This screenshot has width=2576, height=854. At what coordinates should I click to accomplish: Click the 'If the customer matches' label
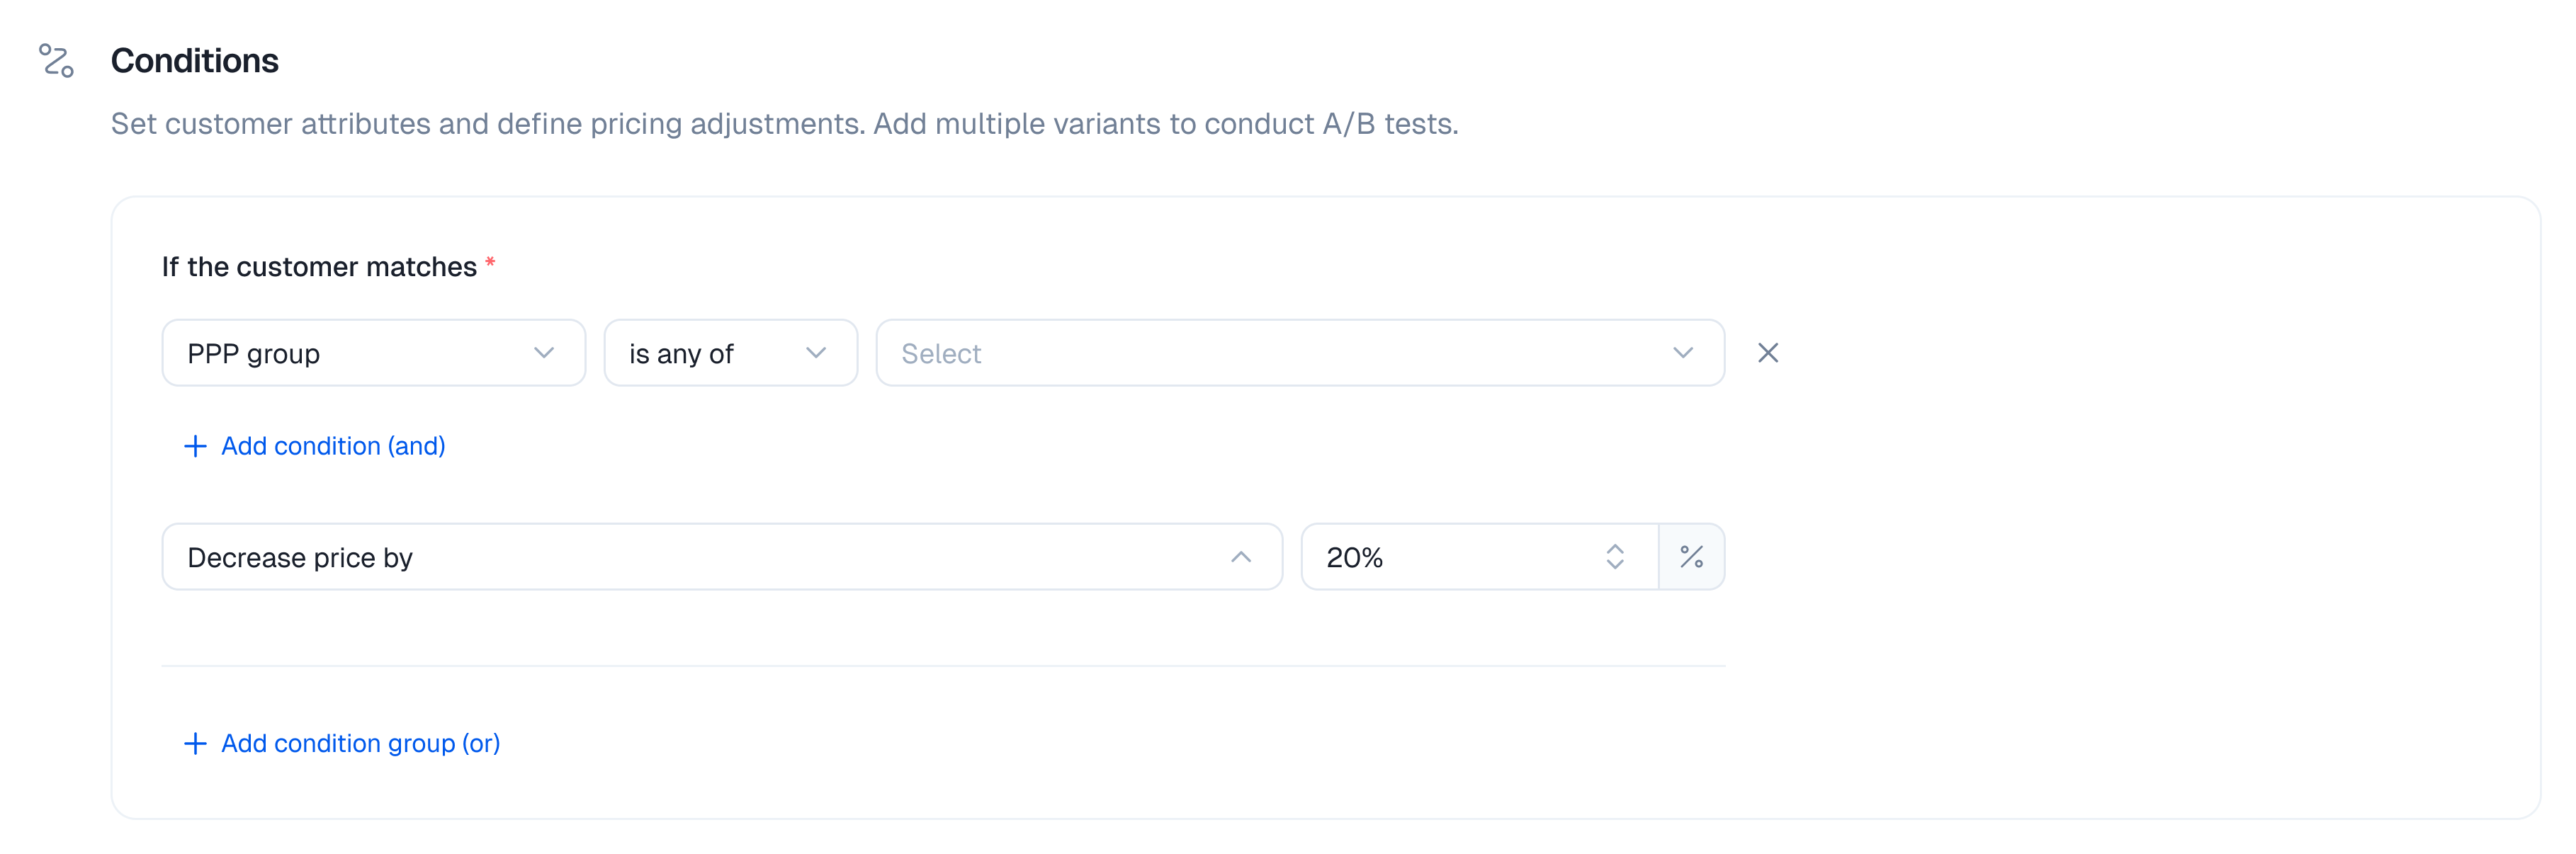[319, 267]
